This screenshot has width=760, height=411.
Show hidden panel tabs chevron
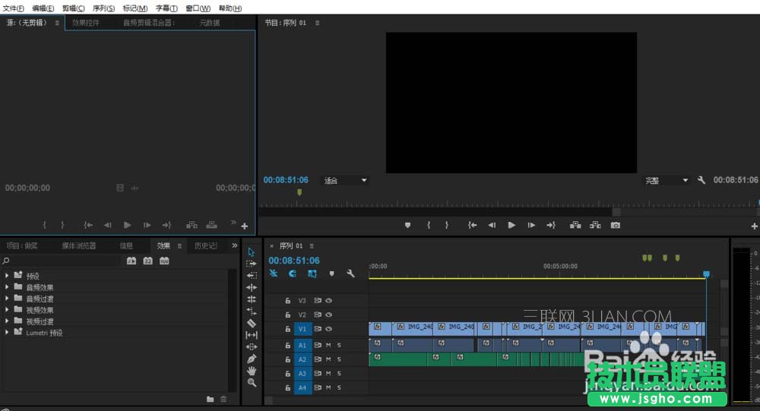pyautogui.click(x=235, y=245)
